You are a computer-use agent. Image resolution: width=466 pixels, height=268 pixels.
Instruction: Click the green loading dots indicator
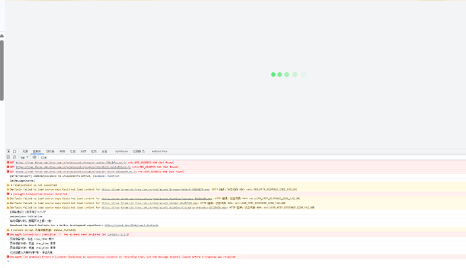(288, 74)
